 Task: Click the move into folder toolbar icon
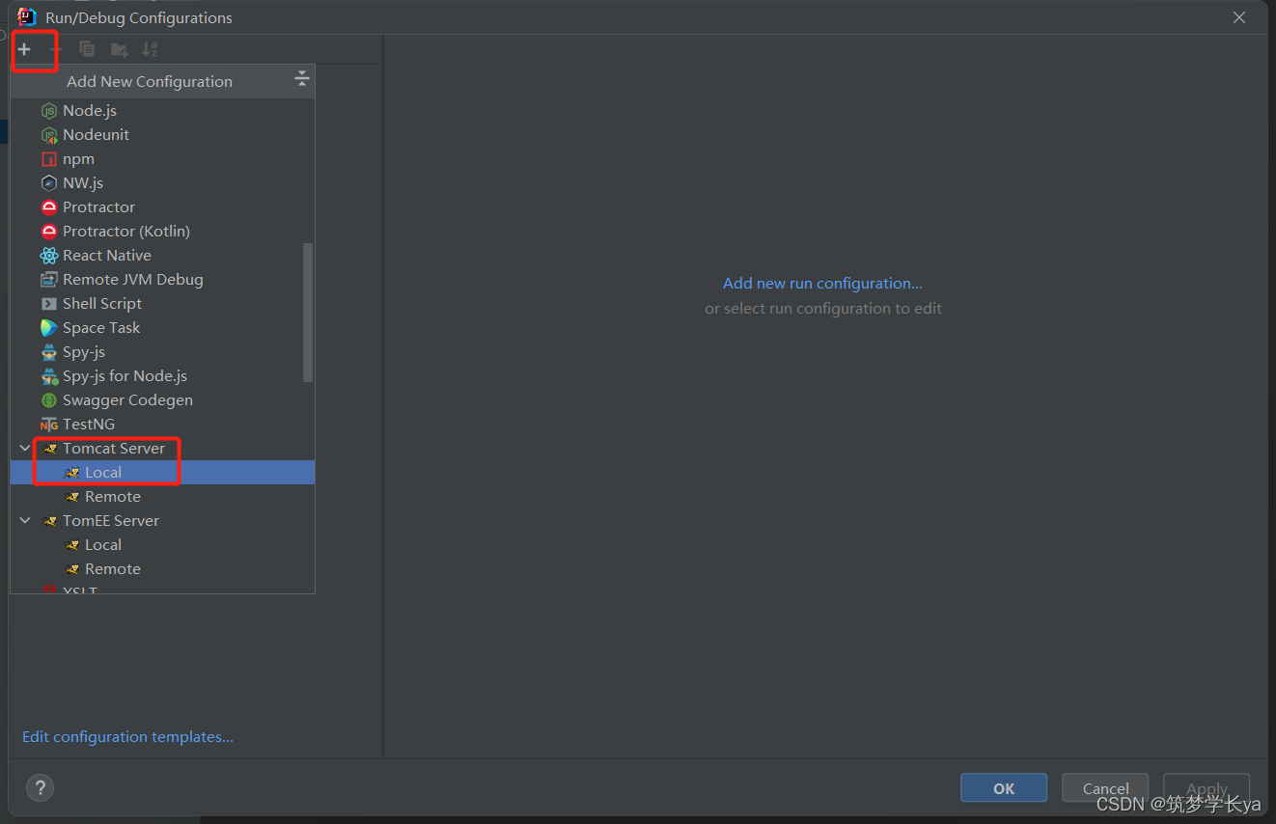[x=119, y=49]
